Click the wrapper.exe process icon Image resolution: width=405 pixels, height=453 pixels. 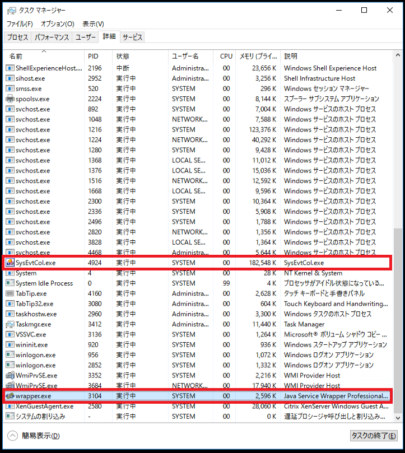[10, 396]
